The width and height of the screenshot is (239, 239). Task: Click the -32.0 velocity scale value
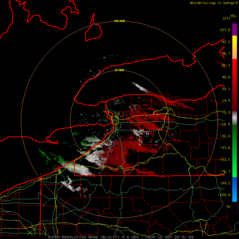(225, 136)
